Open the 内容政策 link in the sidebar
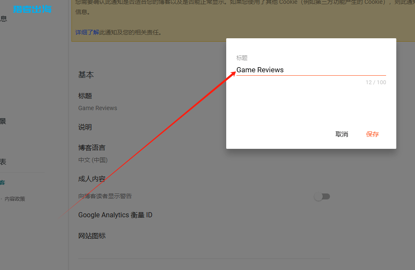 coord(15,199)
